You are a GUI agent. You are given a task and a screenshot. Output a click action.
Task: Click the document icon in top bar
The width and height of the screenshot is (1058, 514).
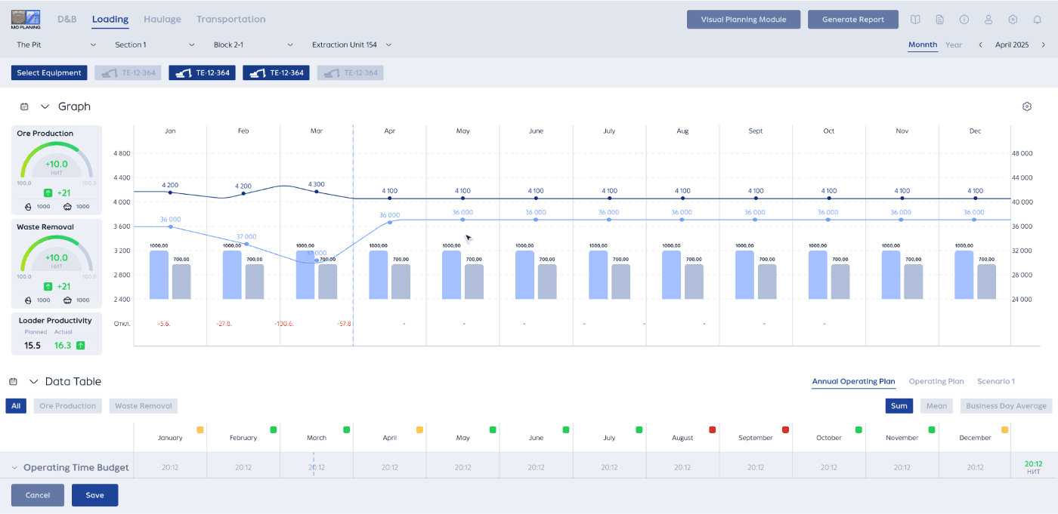pyautogui.click(x=939, y=20)
